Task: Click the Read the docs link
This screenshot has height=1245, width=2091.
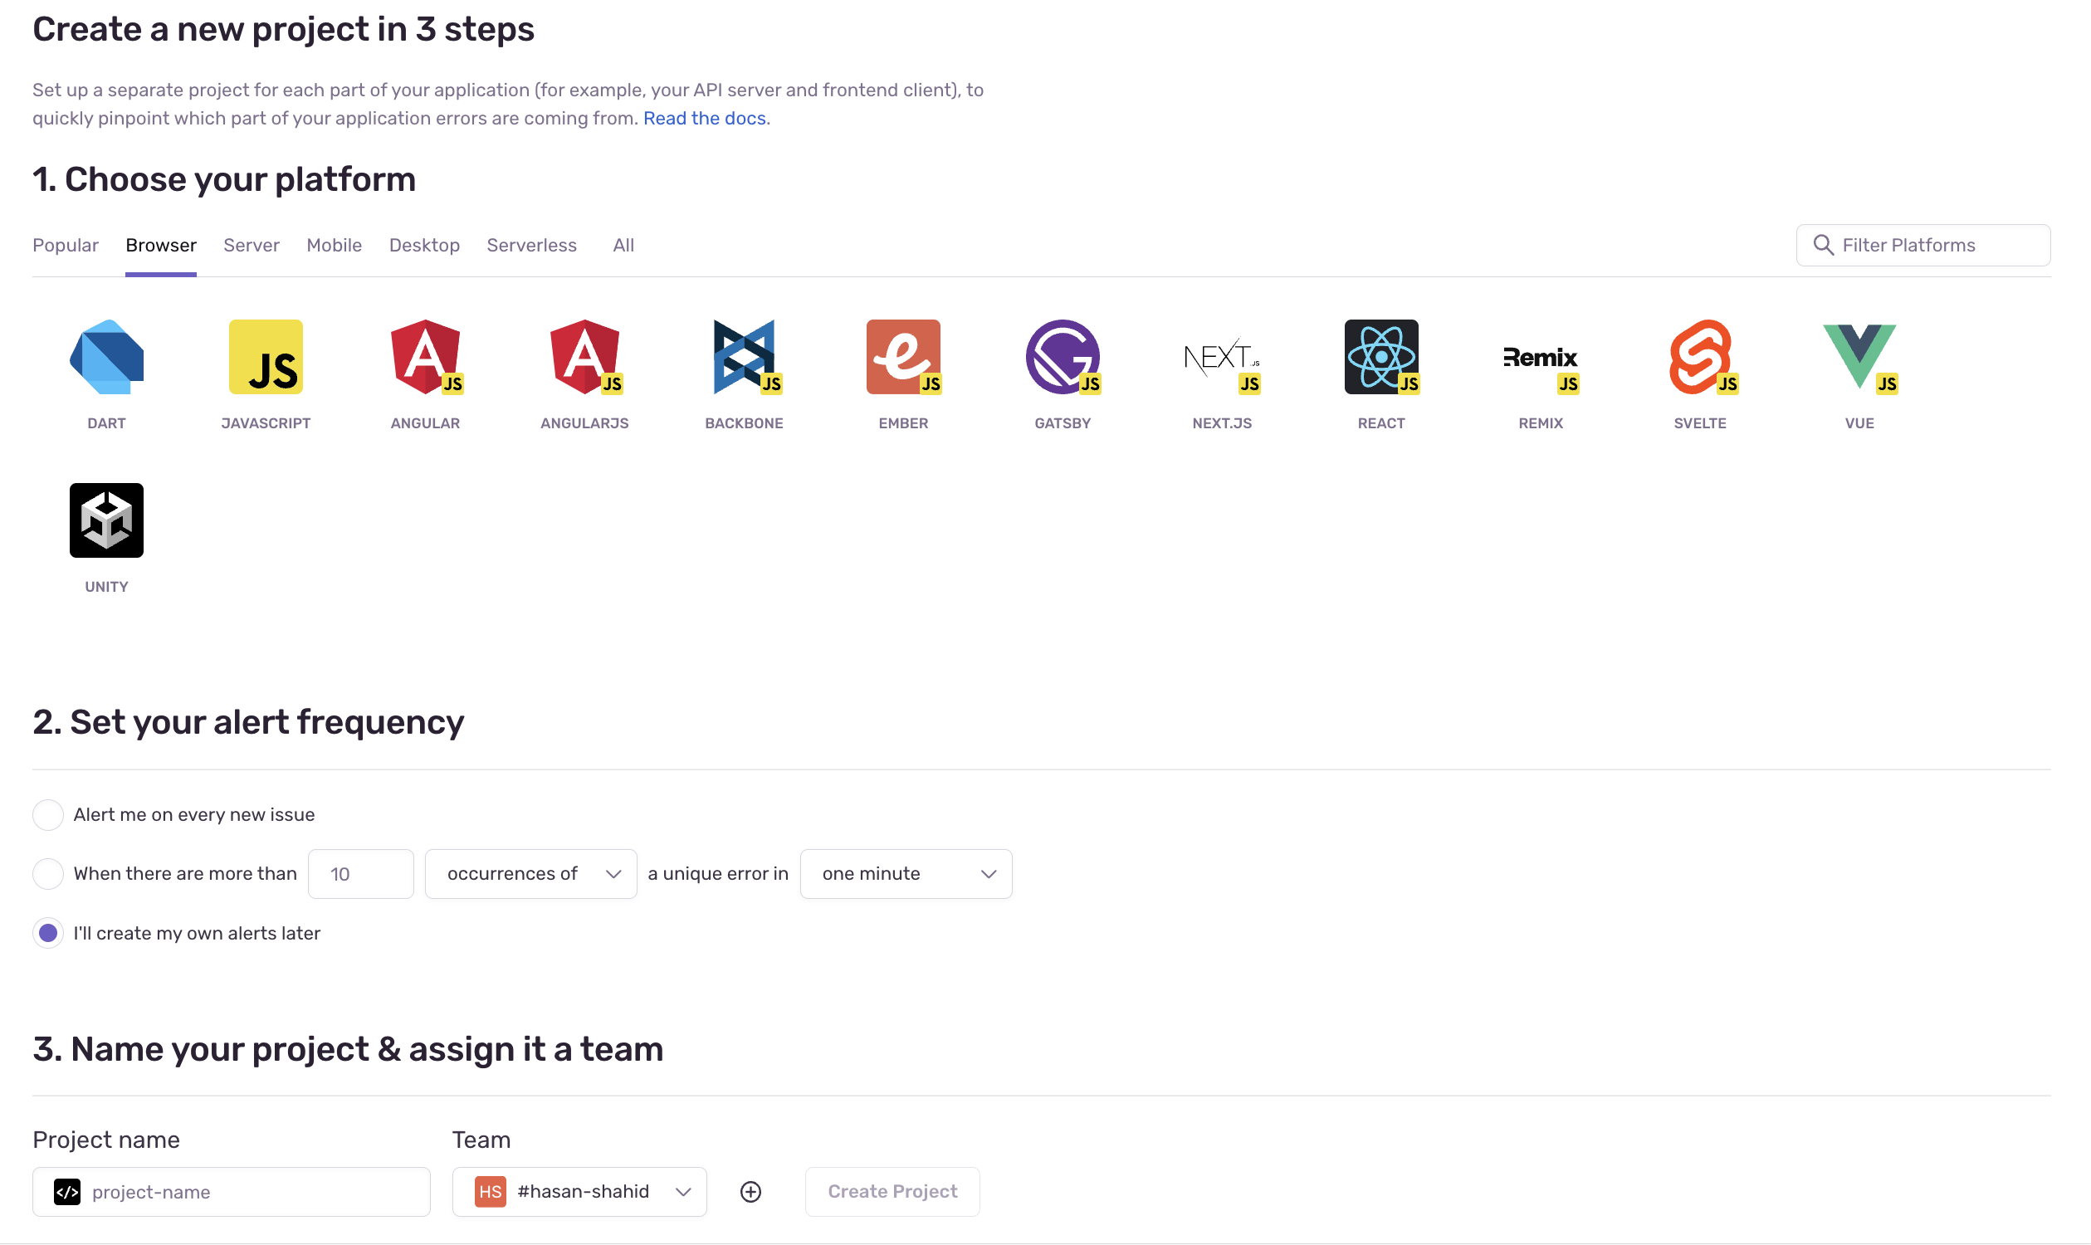Action: 704,117
